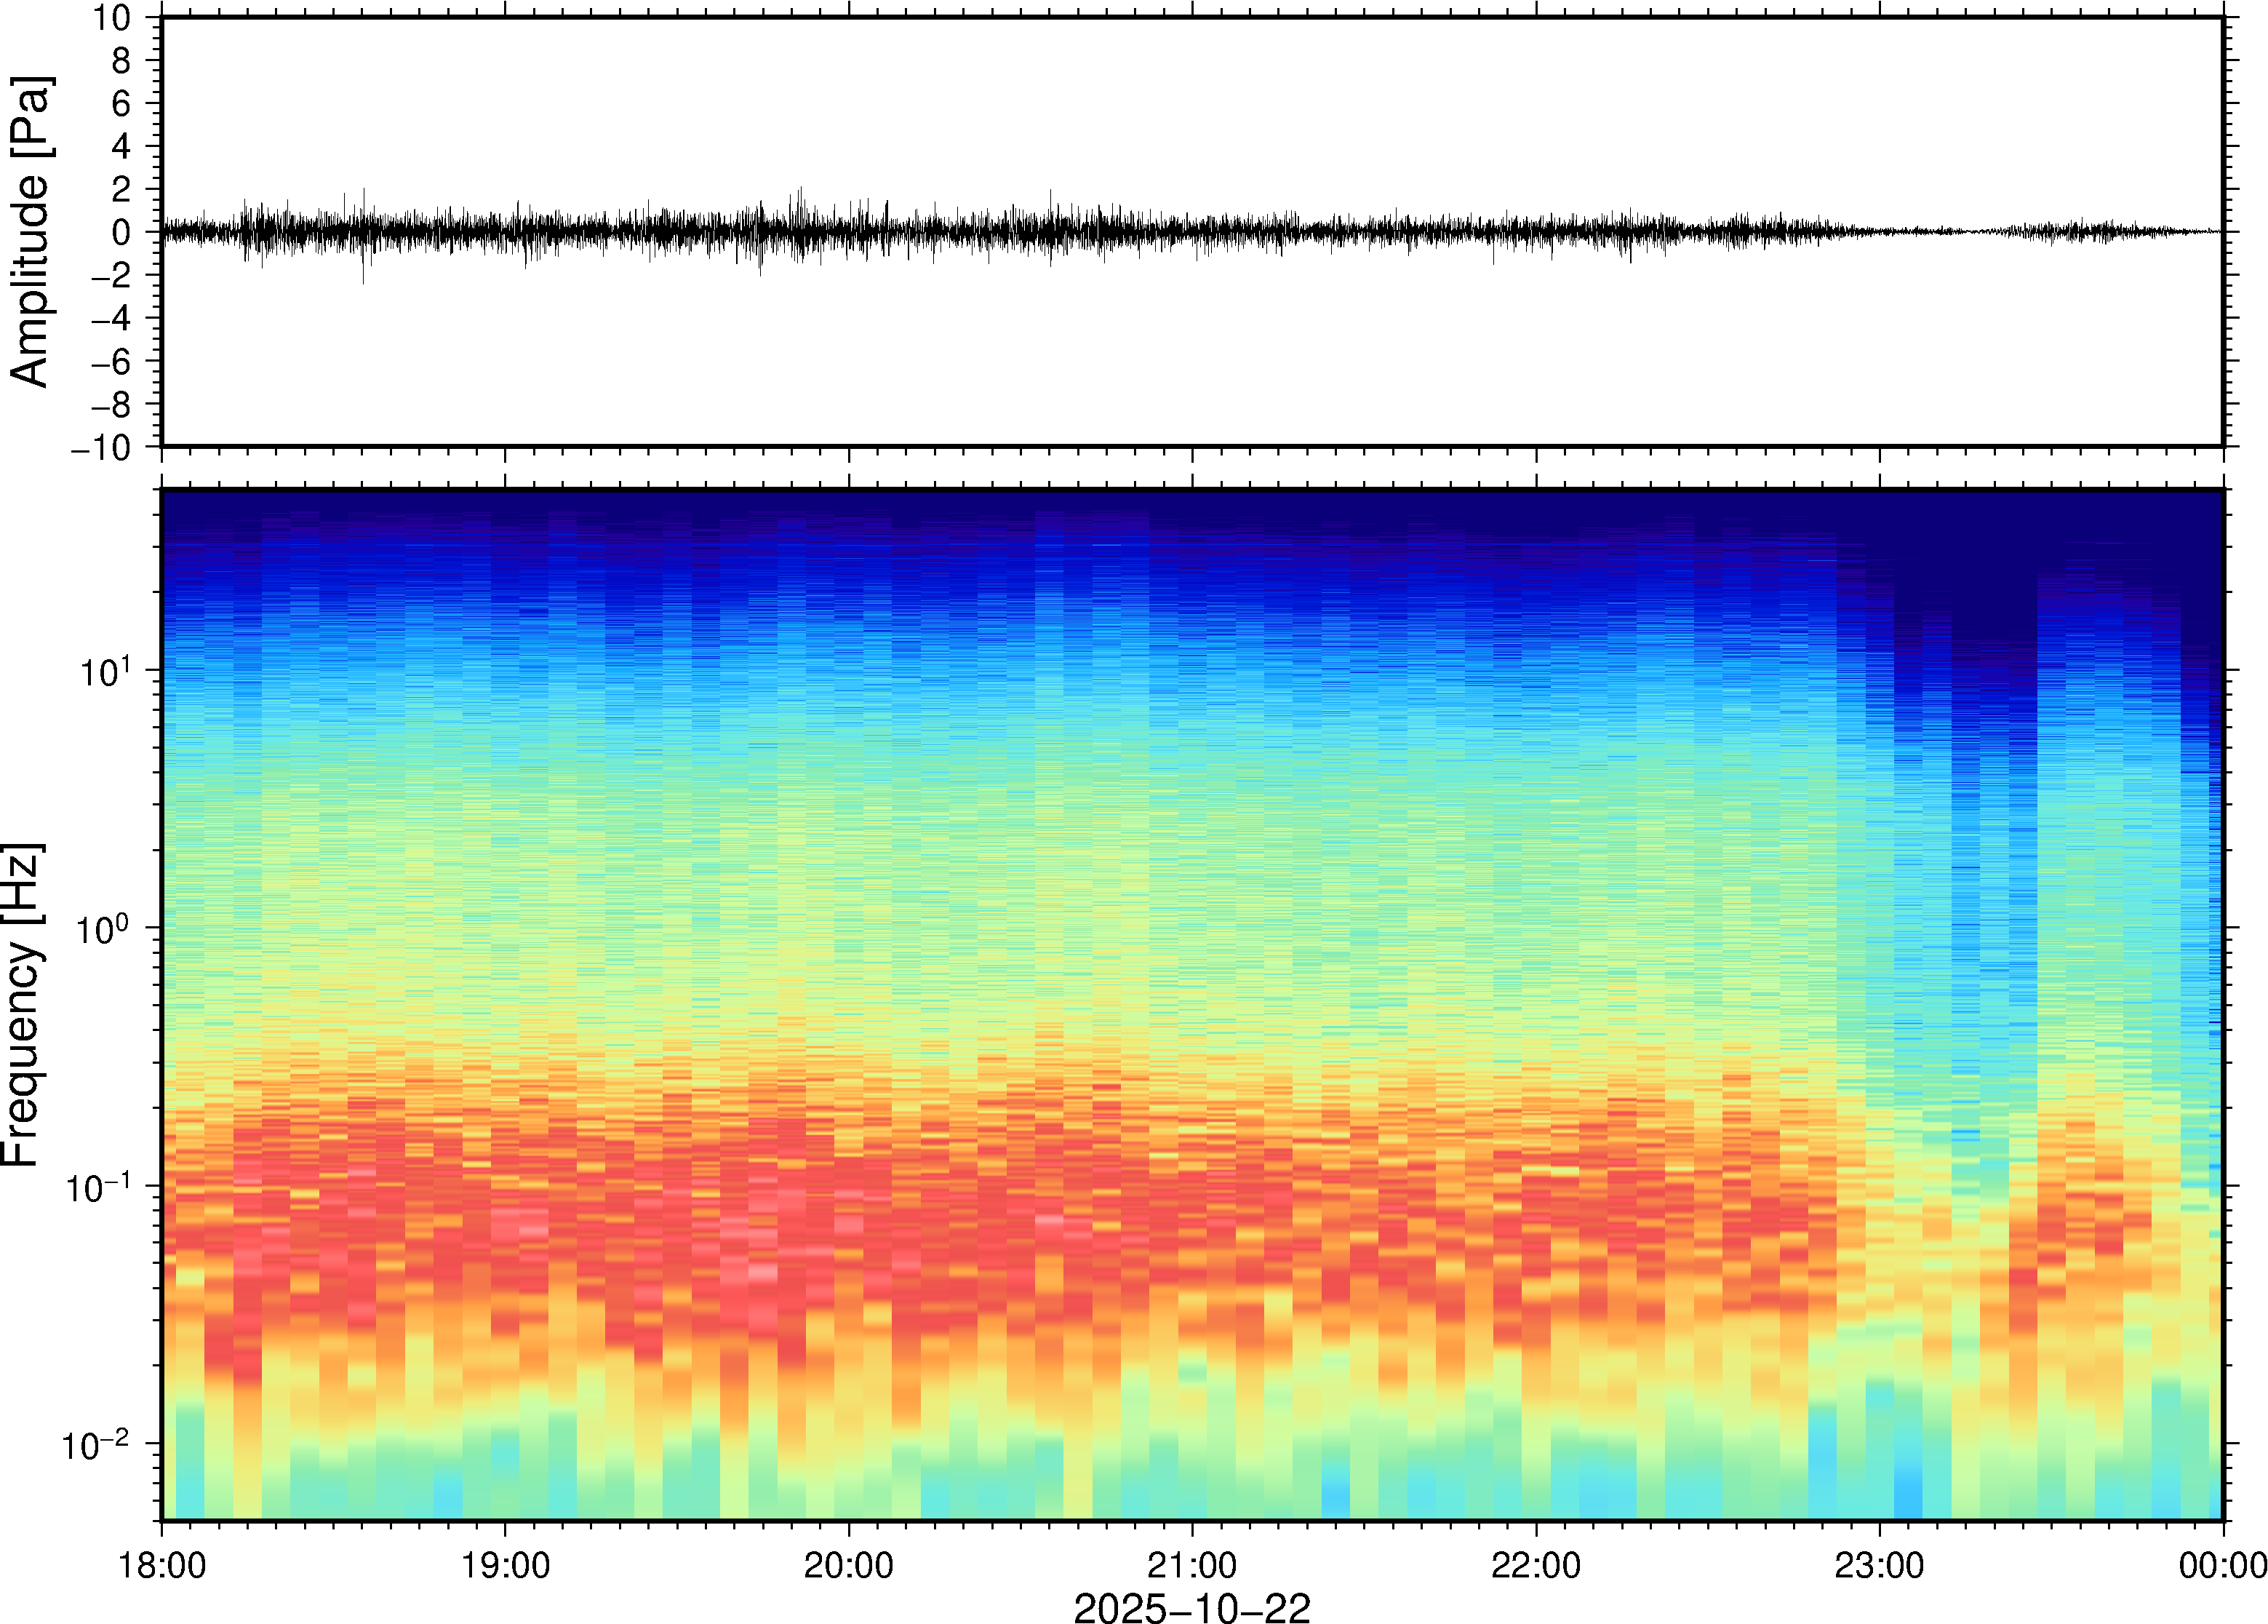Click the 10⁻¹ frequency tick label
The width and height of the screenshot is (2268, 1624).
(98, 1187)
